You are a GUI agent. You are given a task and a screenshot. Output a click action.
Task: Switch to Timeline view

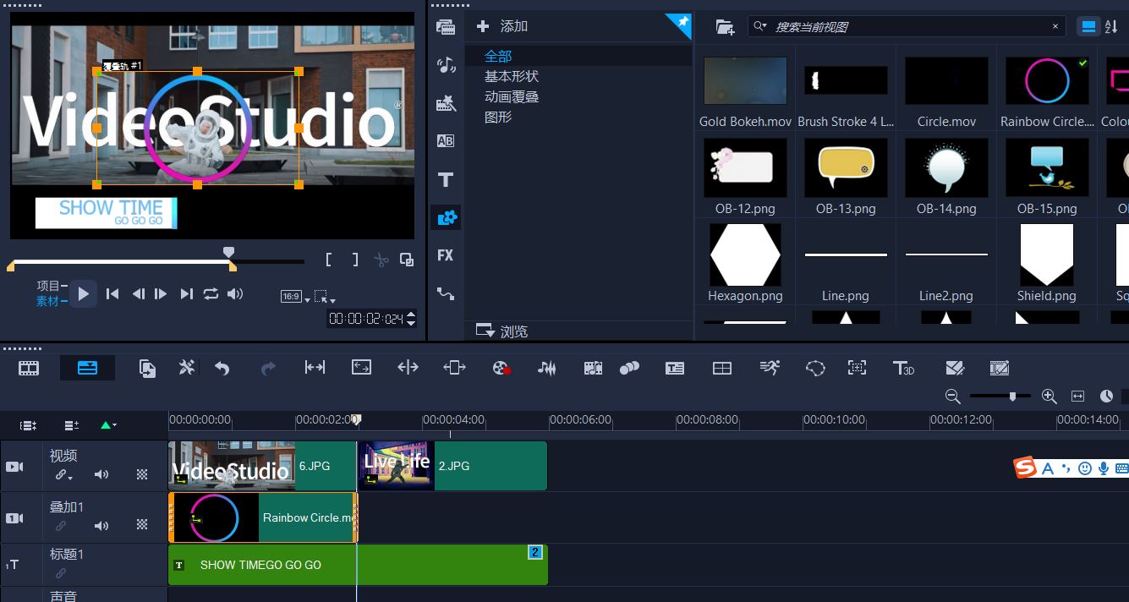87,368
